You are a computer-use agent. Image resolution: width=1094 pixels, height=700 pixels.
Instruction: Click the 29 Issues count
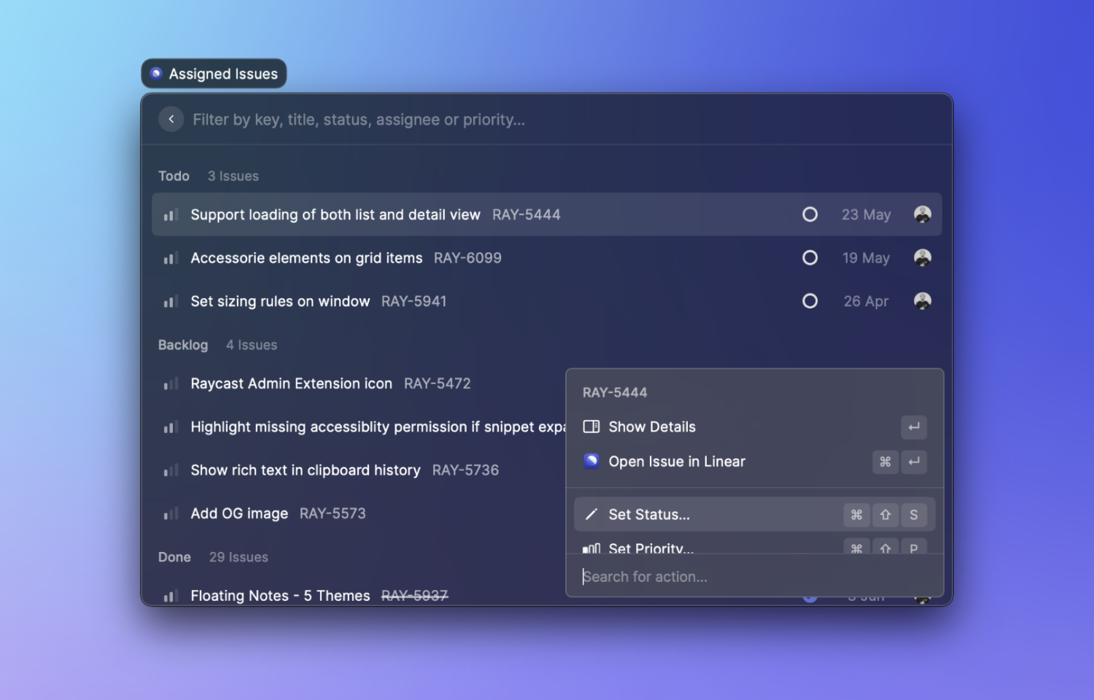point(238,557)
